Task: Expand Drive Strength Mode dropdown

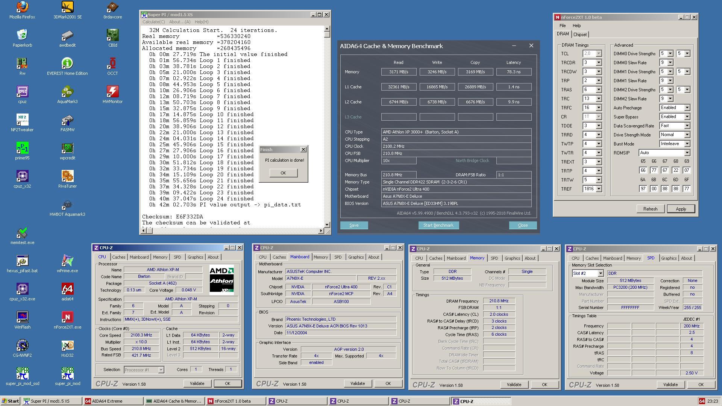Action: 687,135
